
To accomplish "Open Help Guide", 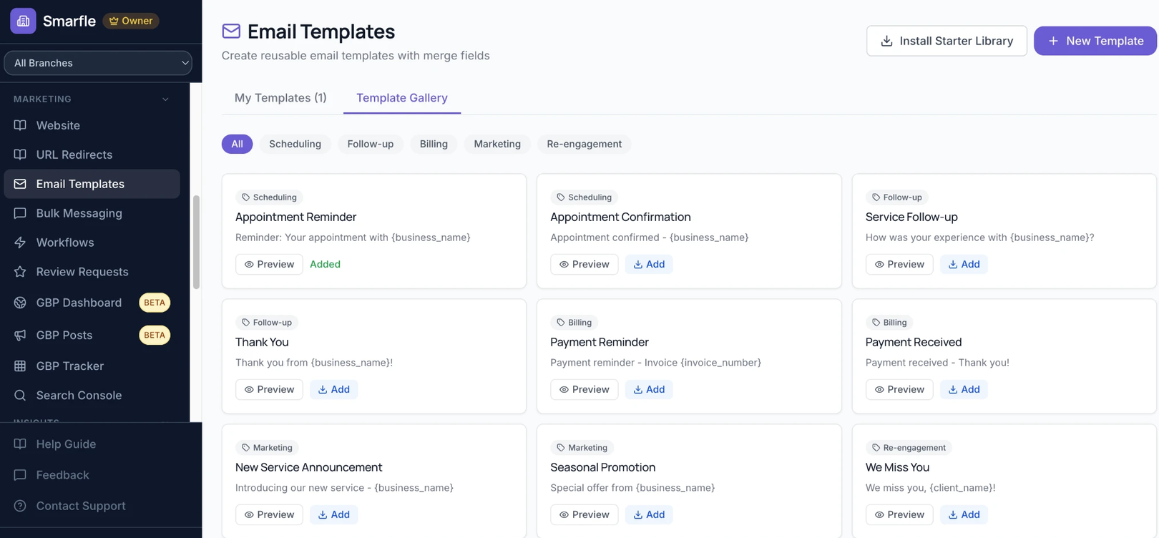I will tap(92, 444).
